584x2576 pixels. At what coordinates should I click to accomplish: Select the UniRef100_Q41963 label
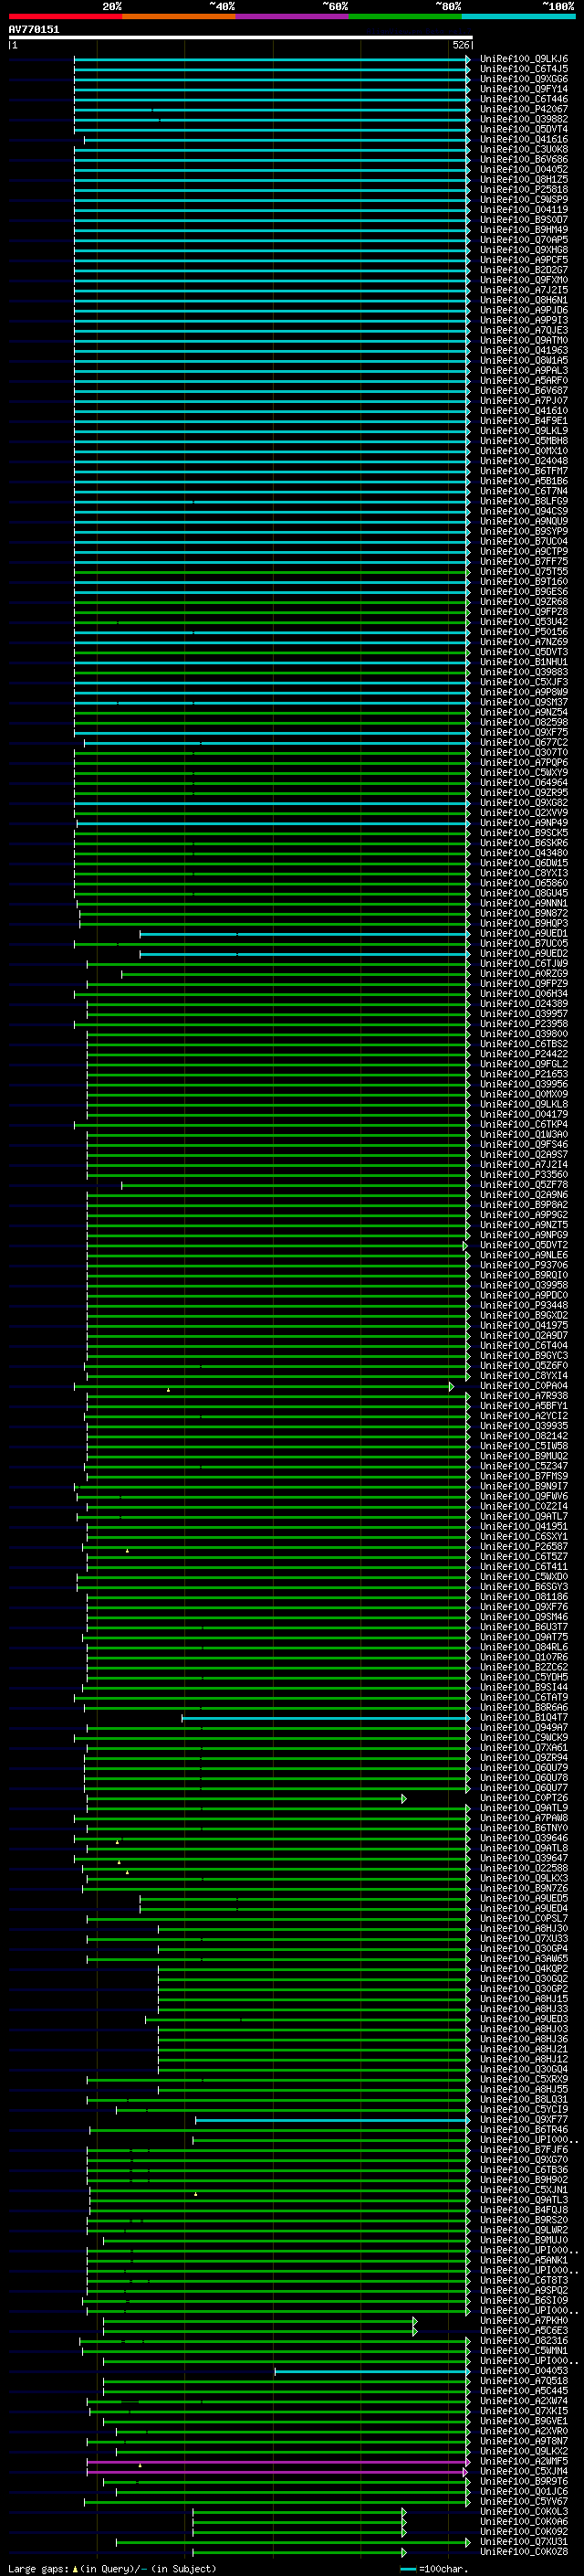coord(524,351)
